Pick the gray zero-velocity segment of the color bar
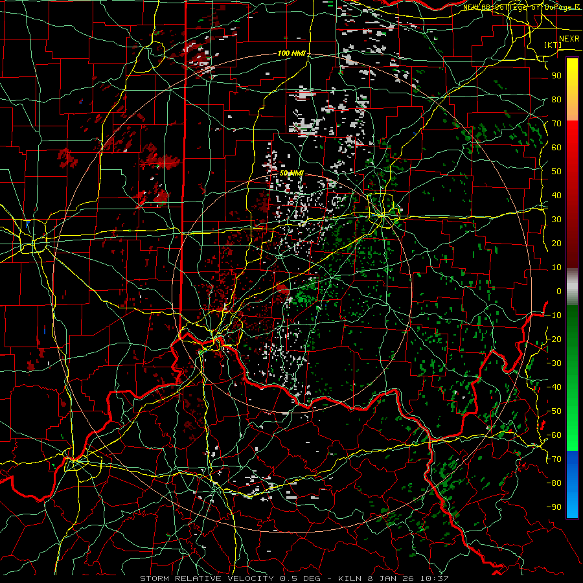The width and height of the screenshot is (583, 583). 572,287
